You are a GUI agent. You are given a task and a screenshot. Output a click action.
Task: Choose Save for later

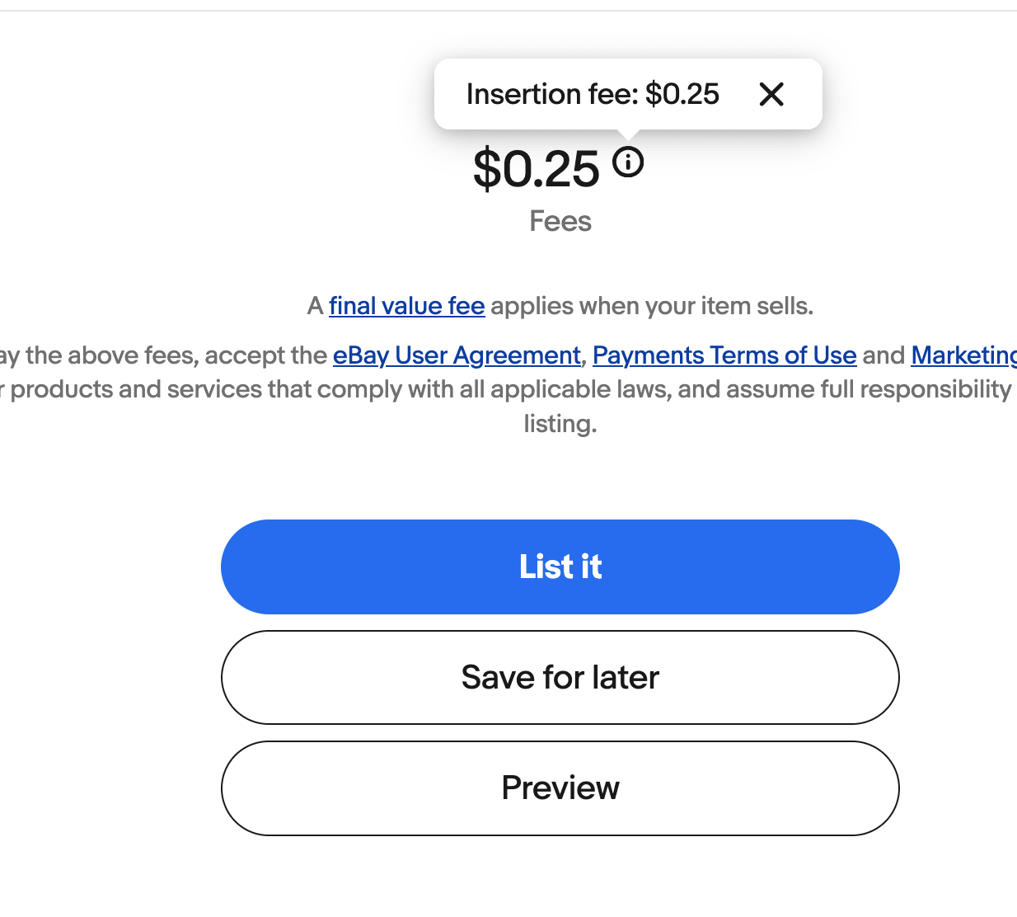560,677
